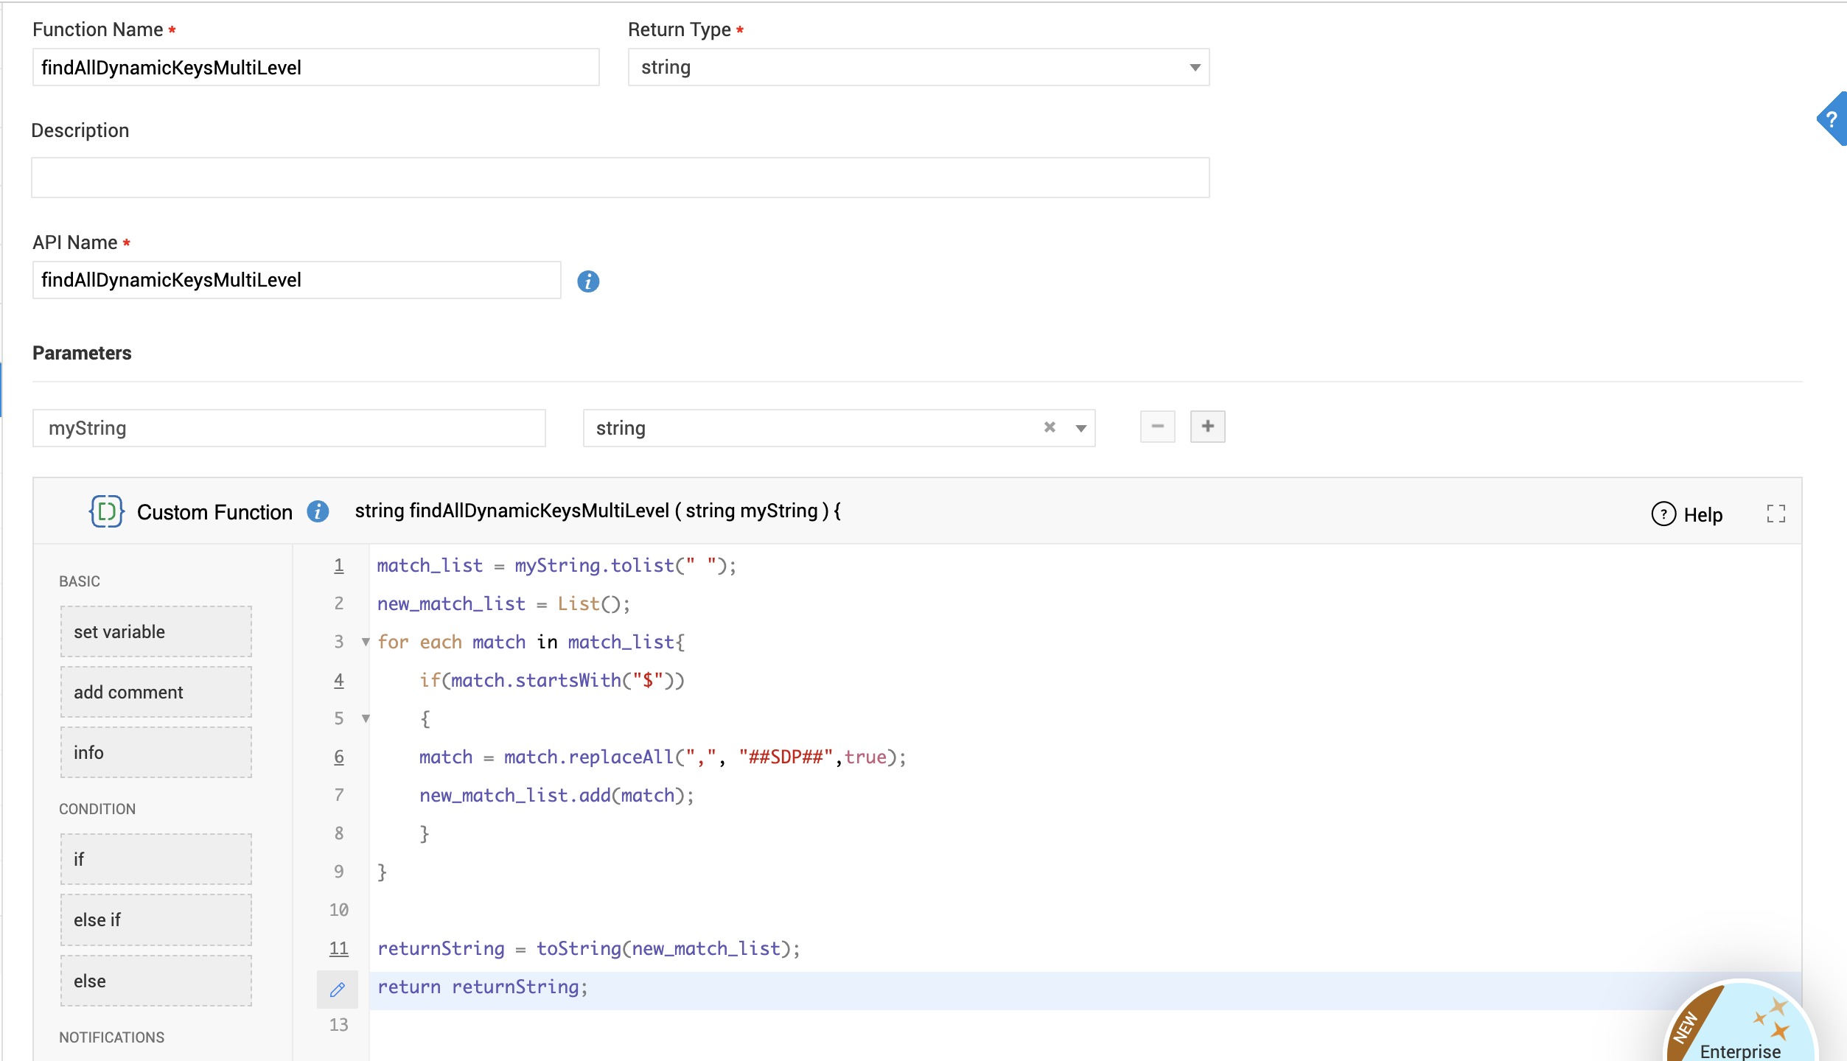Image resolution: width=1847 pixels, height=1061 pixels.
Task: Collapse the code block at line 5
Action: [366, 718]
